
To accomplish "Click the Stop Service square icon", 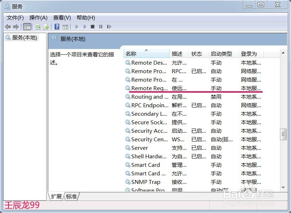I will pyautogui.click(x=93, y=26).
